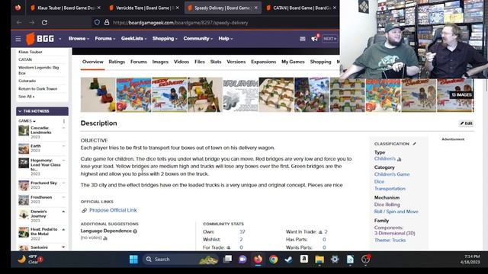Click the Edit pencil beside Description

pyautogui.click(x=466, y=123)
